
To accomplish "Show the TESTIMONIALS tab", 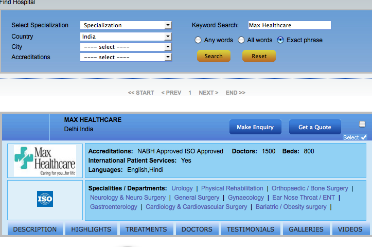I will tap(251, 229).
